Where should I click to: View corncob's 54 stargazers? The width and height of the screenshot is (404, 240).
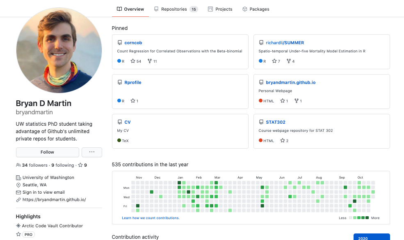[136, 61]
